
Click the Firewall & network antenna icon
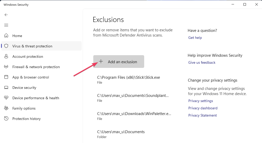pos(6,67)
